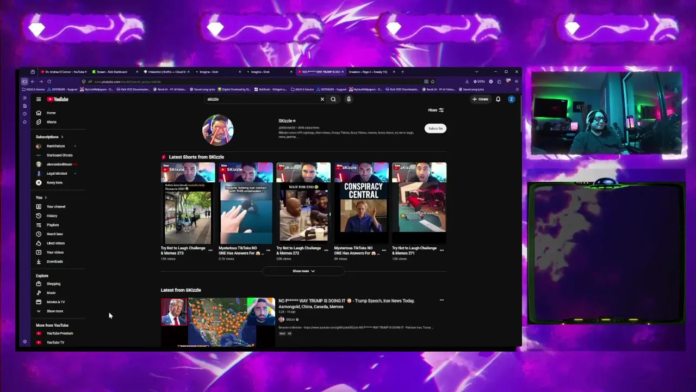The height and width of the screenshot is (392, 696).
Task: Switch to the Dr. Andrea O'Connor YouTube tab
Action: 64,72
